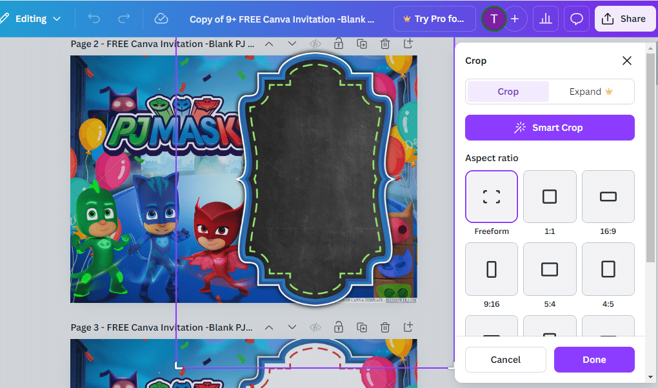Click the Redo arrow in top bar
The image size is (658, 388).
(x=124, y=19)
